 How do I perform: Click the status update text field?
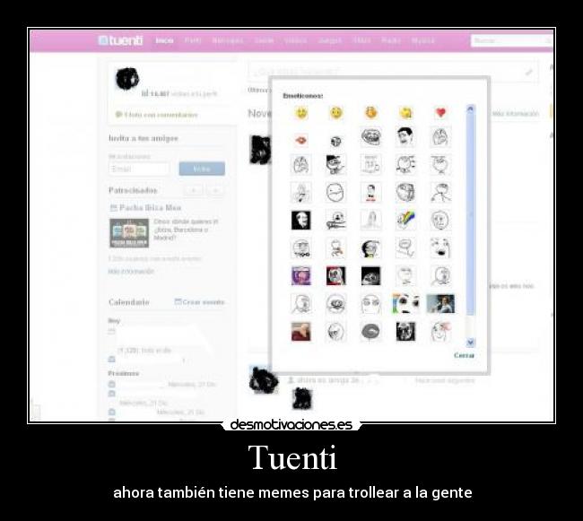393,72
